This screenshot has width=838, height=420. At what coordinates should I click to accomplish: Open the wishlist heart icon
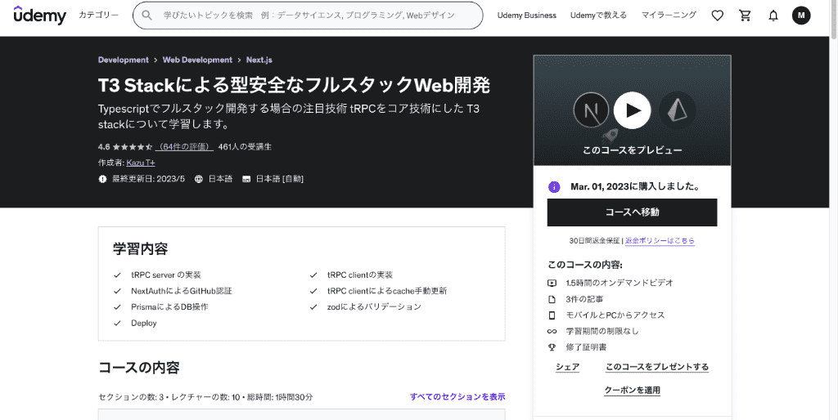pos(717,16)
